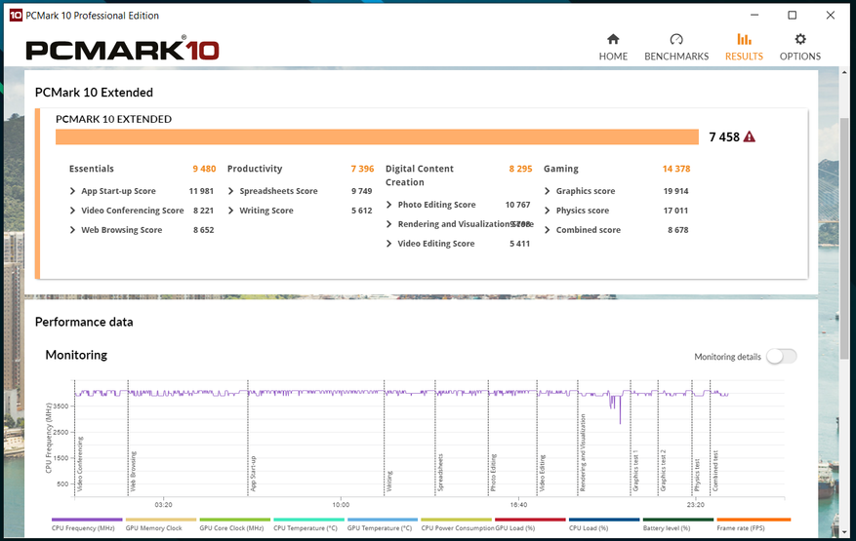
Task: Click the Results bar chart icon
Action: (x=744, y=39)
